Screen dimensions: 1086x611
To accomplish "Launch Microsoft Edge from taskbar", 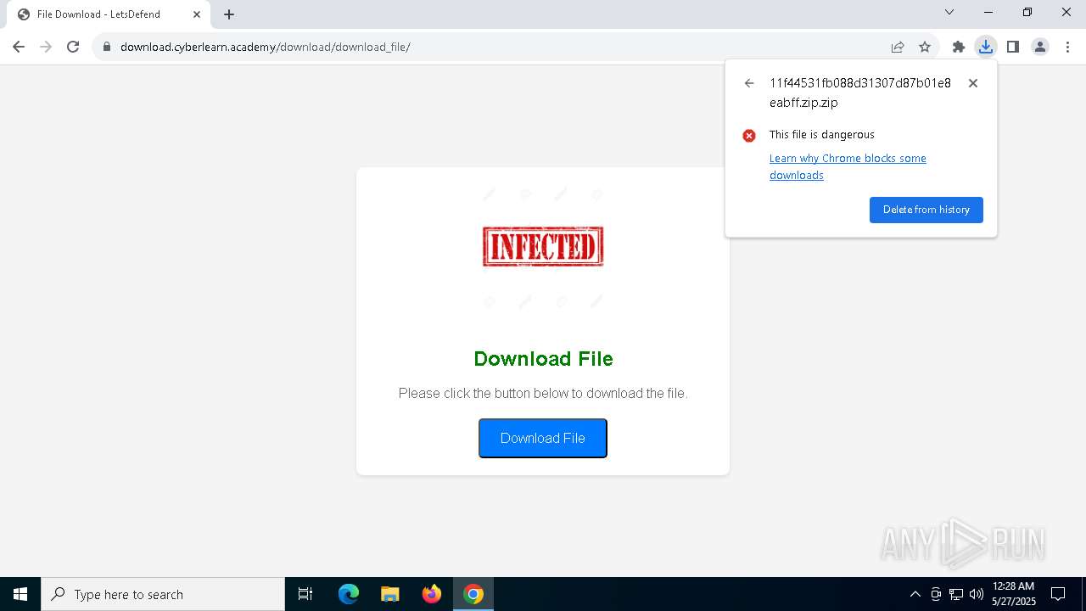I will point(349,594).
